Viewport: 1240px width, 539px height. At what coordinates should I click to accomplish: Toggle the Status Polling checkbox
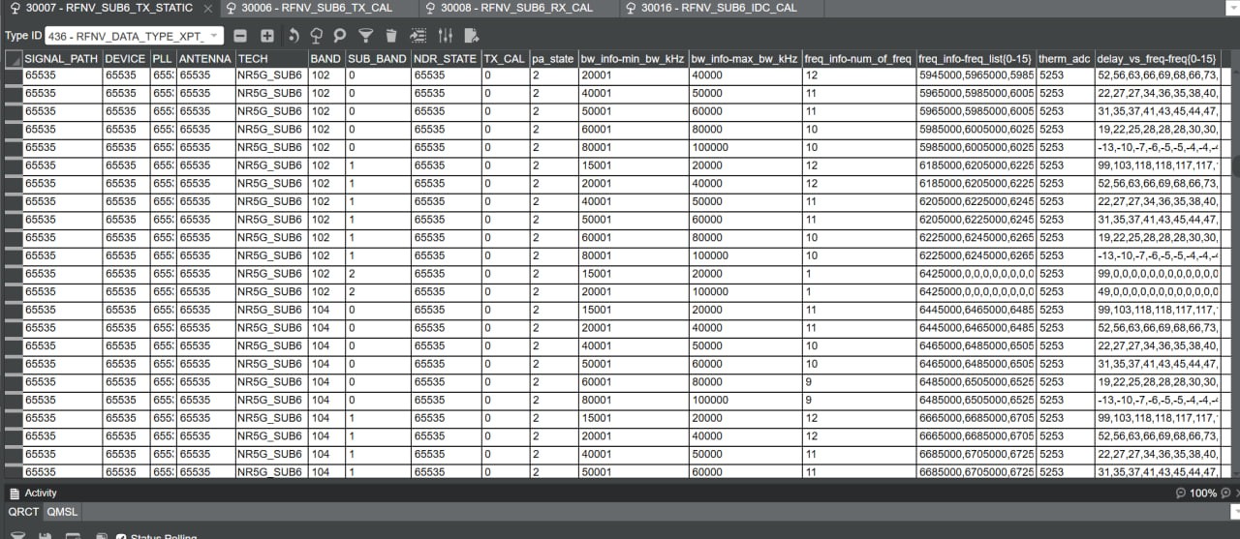(121, 536)
